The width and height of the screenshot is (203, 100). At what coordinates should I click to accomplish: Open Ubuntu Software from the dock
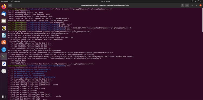tap(4, 42)
